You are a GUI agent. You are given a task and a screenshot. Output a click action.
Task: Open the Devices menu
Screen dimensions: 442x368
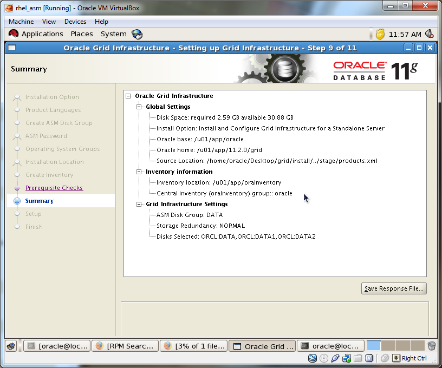[x=75, y=22]
